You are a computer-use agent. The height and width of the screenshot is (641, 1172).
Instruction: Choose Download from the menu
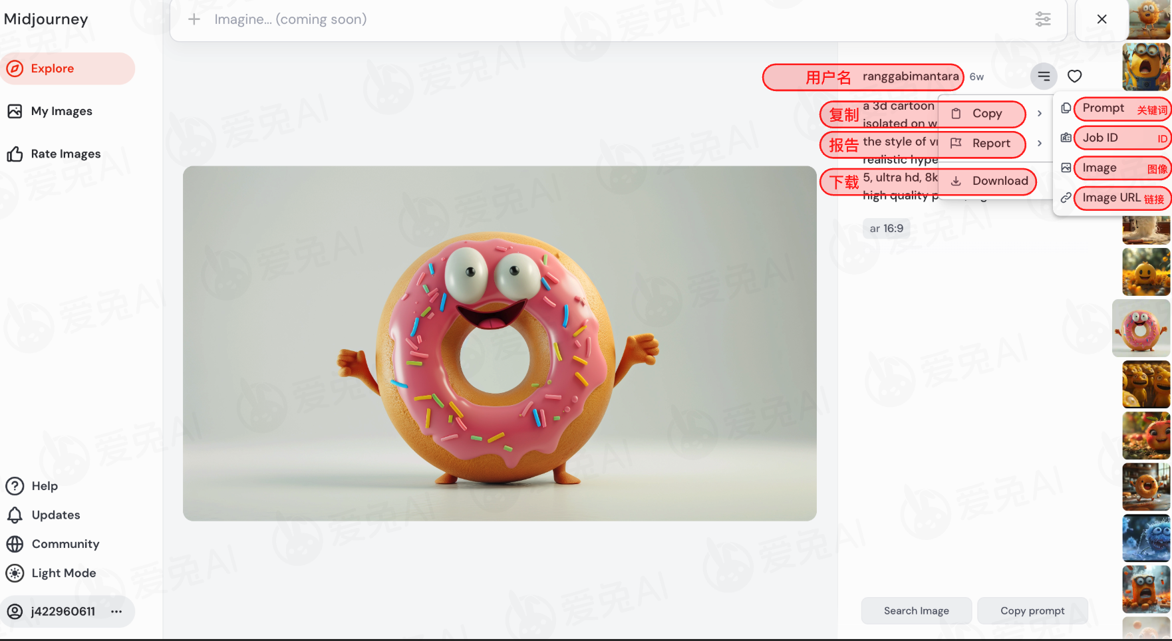point(1000,181)
